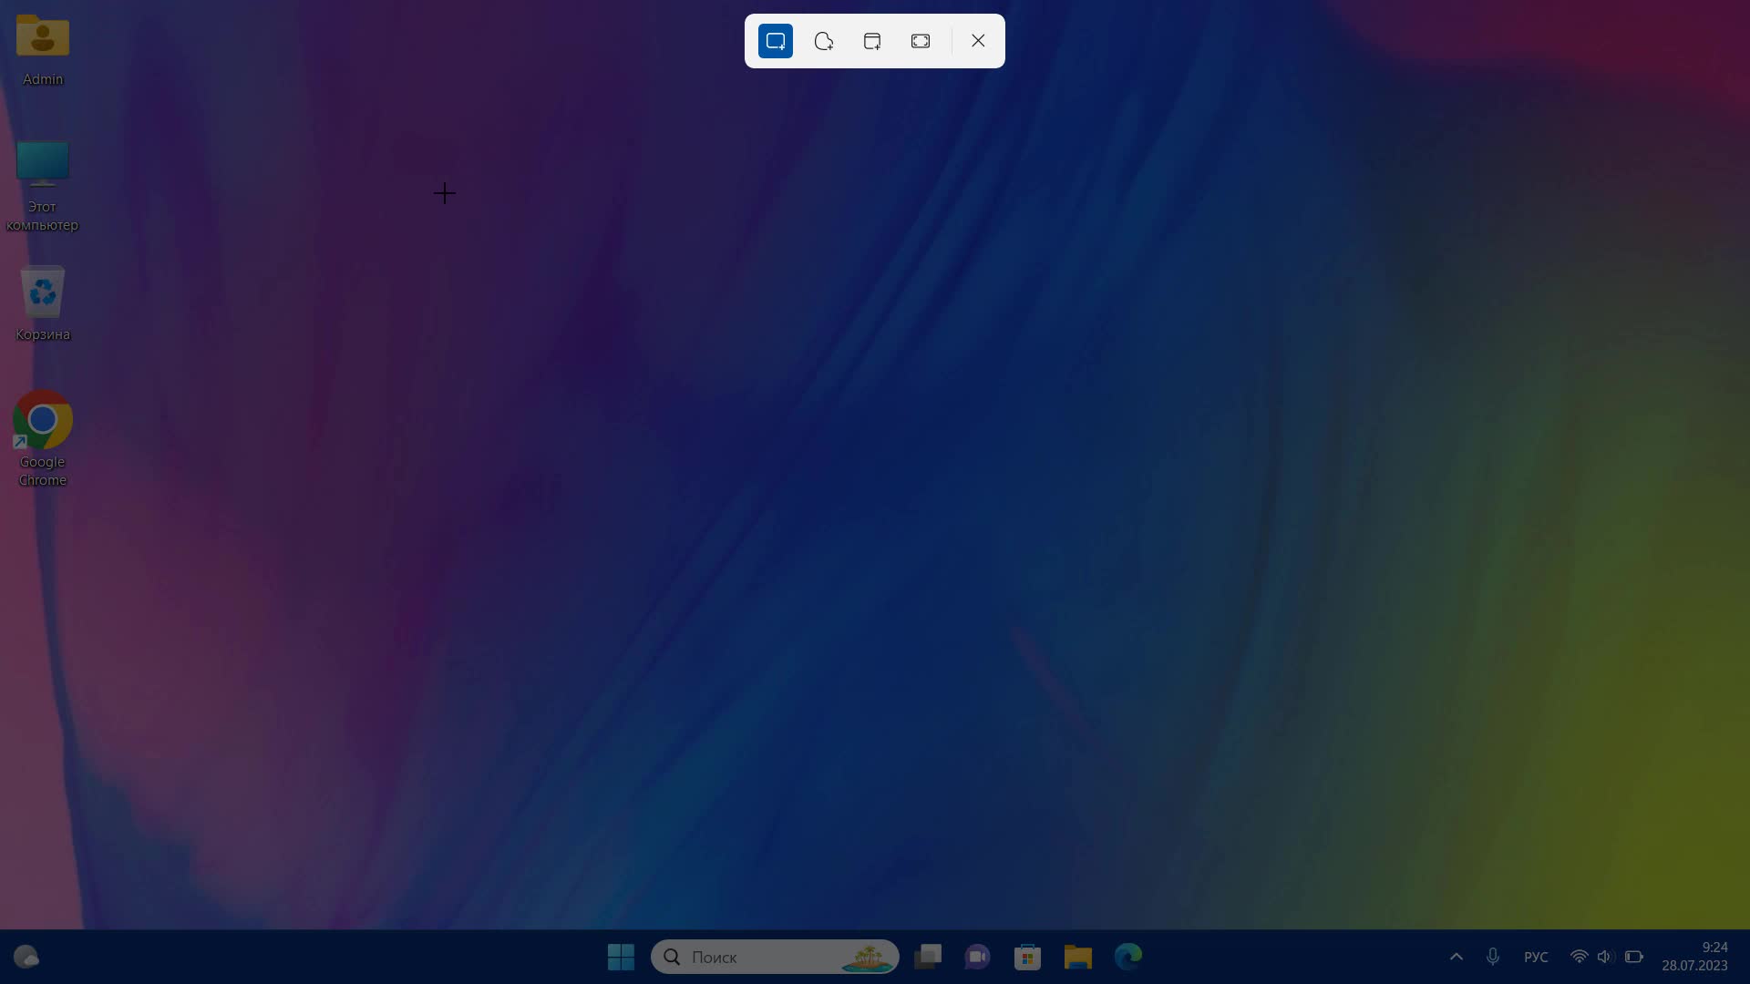Open the battery status icon
This screenshot has width=1750, height=984.
tap(1634, 957)
